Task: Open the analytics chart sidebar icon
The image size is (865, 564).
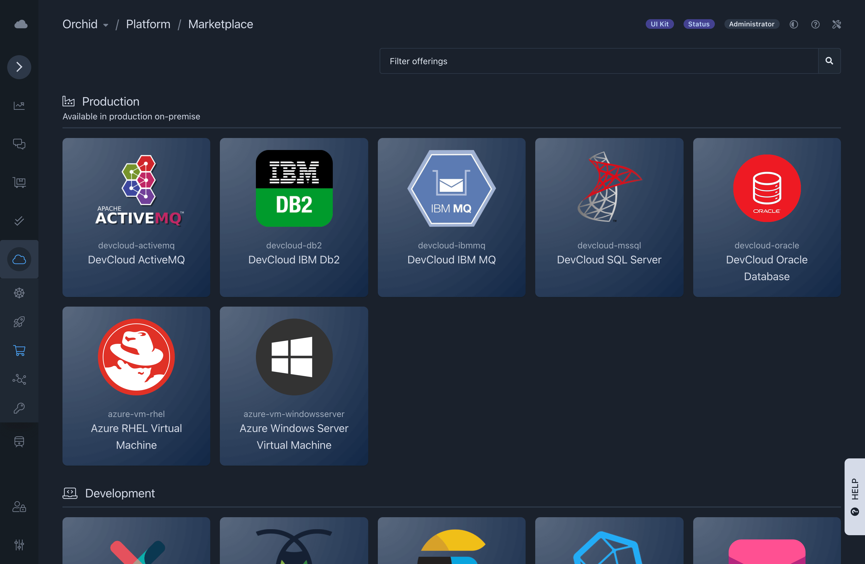Action: point(19,106)
